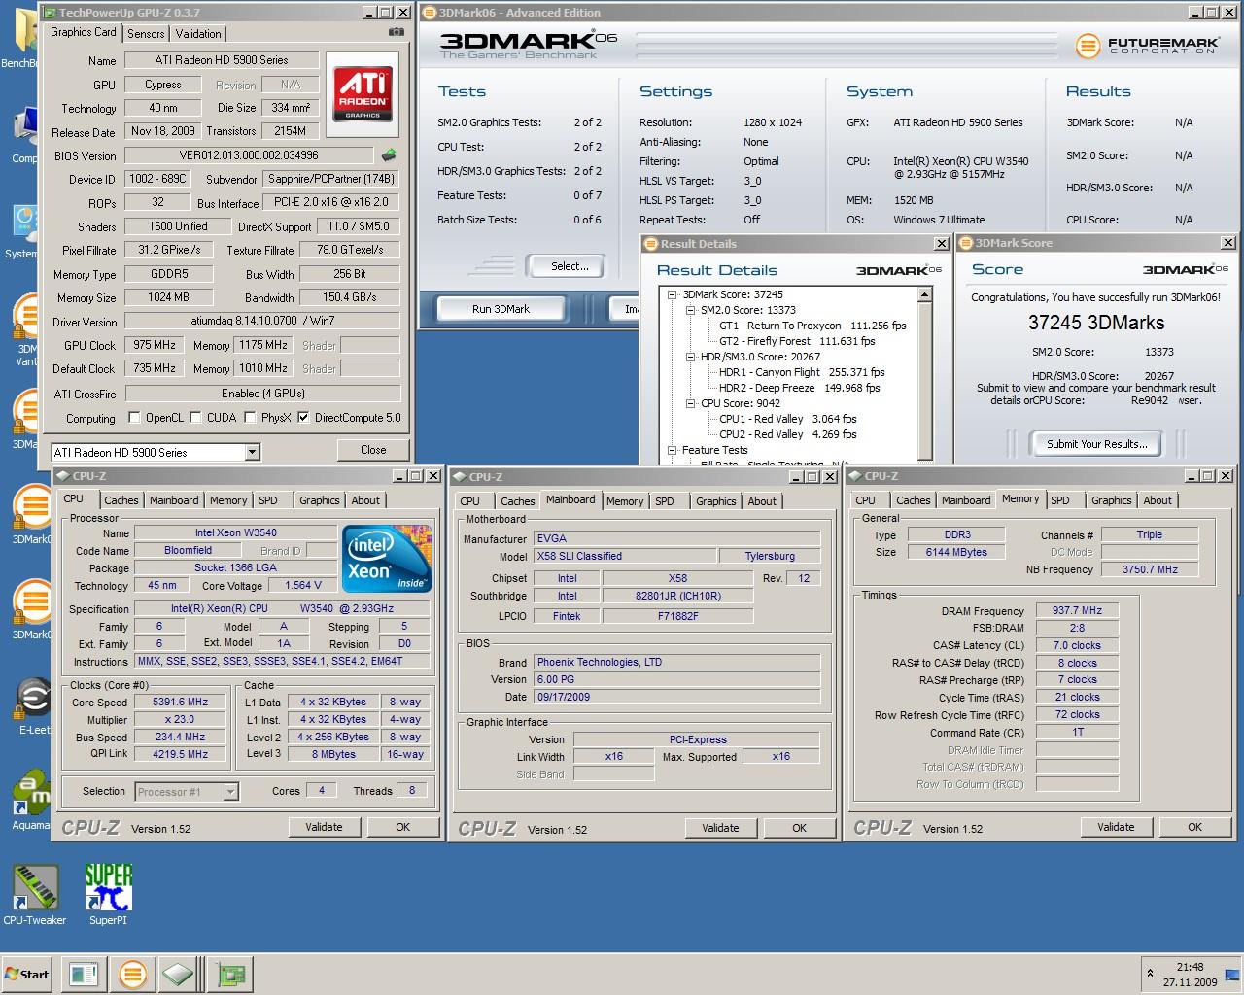The height and width of the screenshot is (995, 1244).
Task: Collapse the 3DMark Score: 37245 tree node
Action: (x=672, y=294)
